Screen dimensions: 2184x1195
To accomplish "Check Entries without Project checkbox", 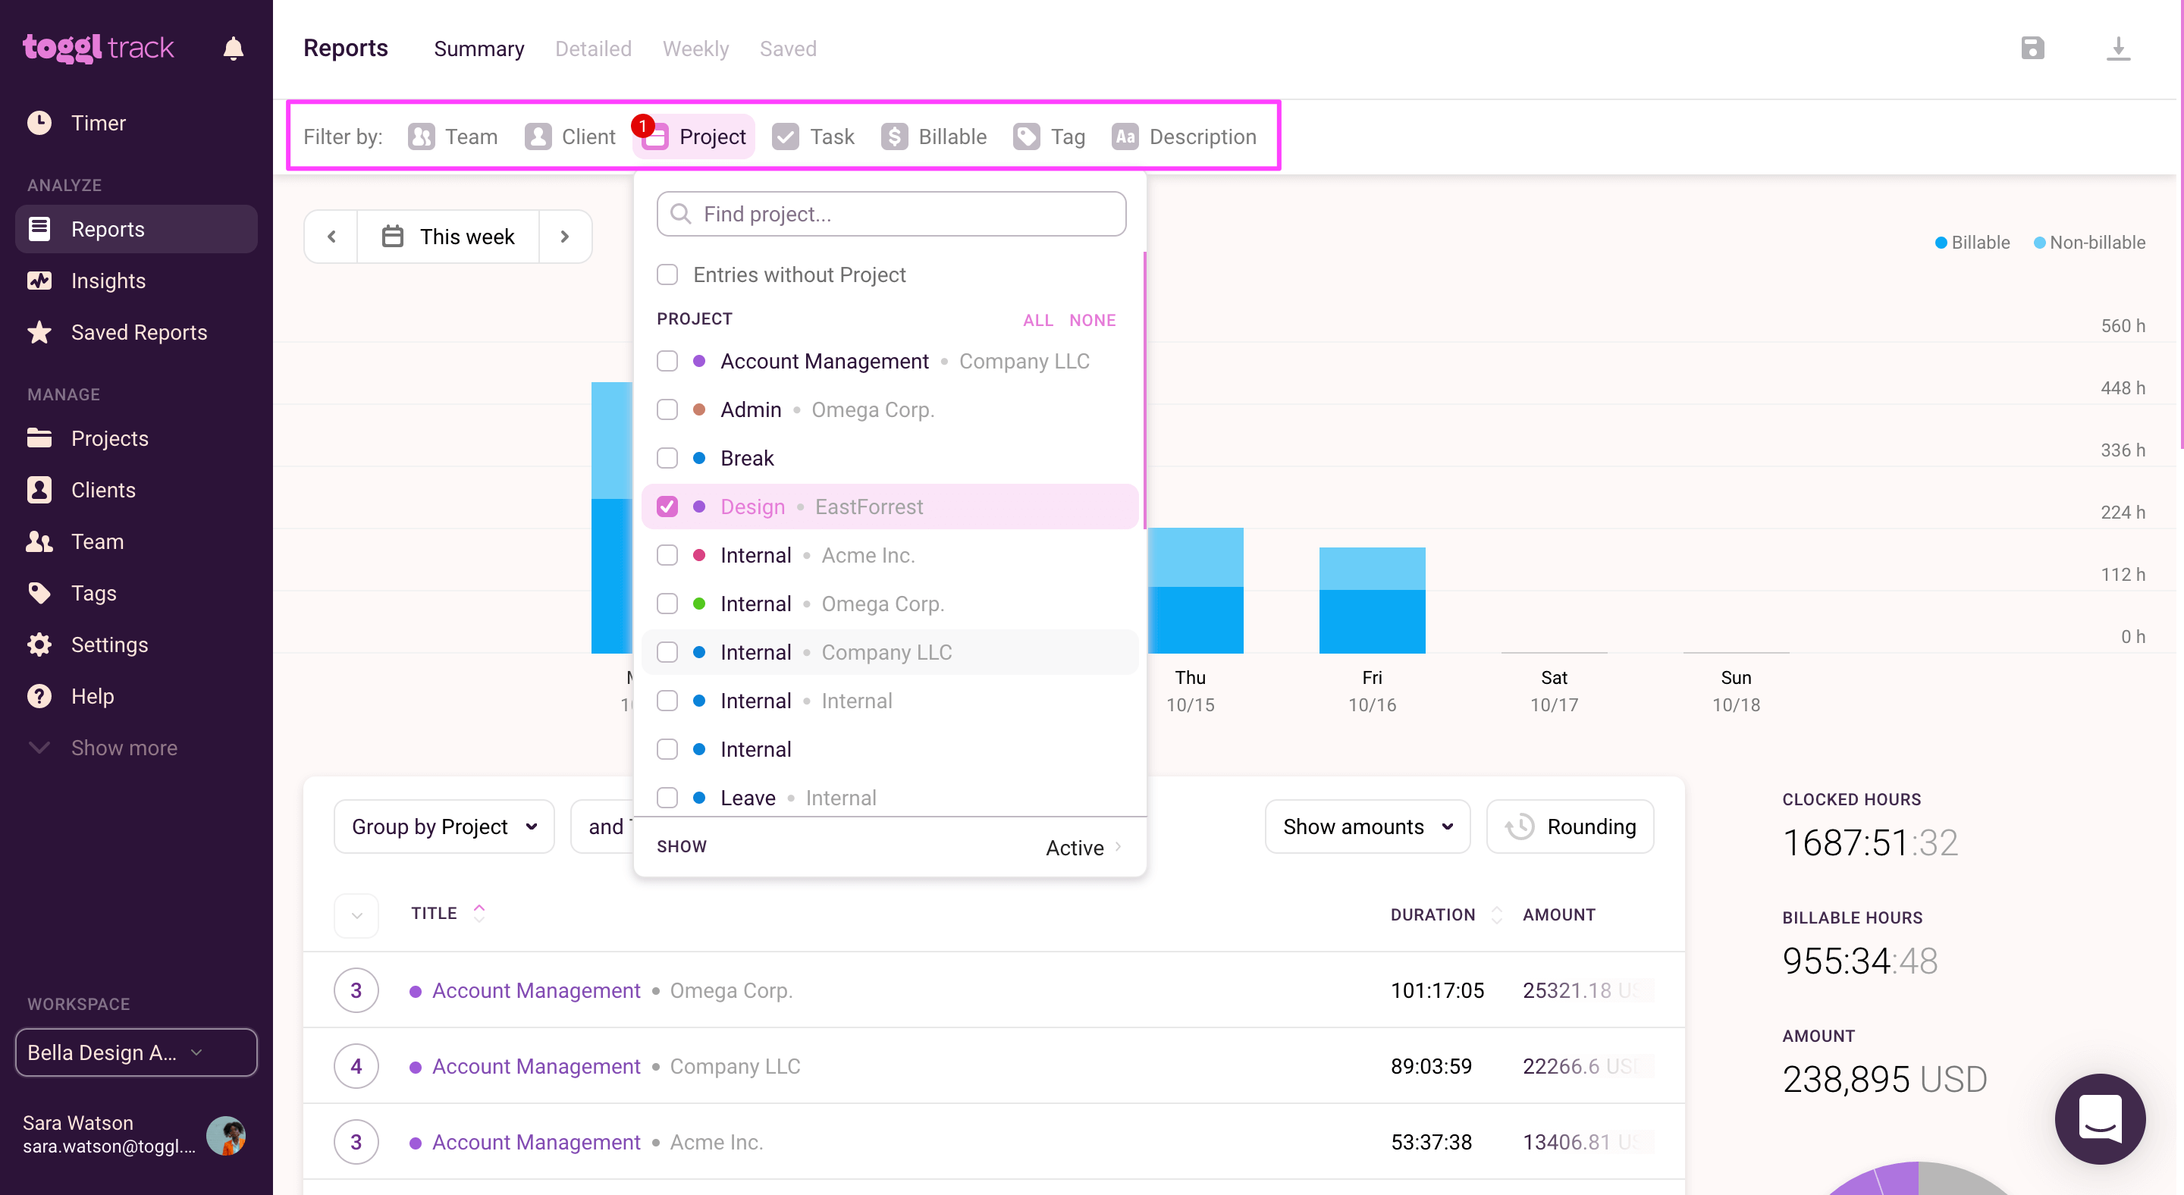I will tap(667, 274).
